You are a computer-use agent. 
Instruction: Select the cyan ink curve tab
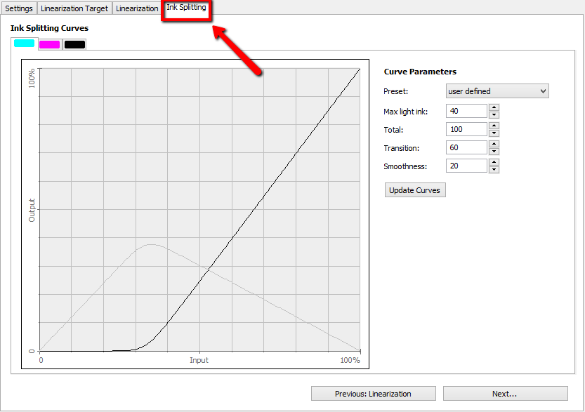tap(24, 44)
